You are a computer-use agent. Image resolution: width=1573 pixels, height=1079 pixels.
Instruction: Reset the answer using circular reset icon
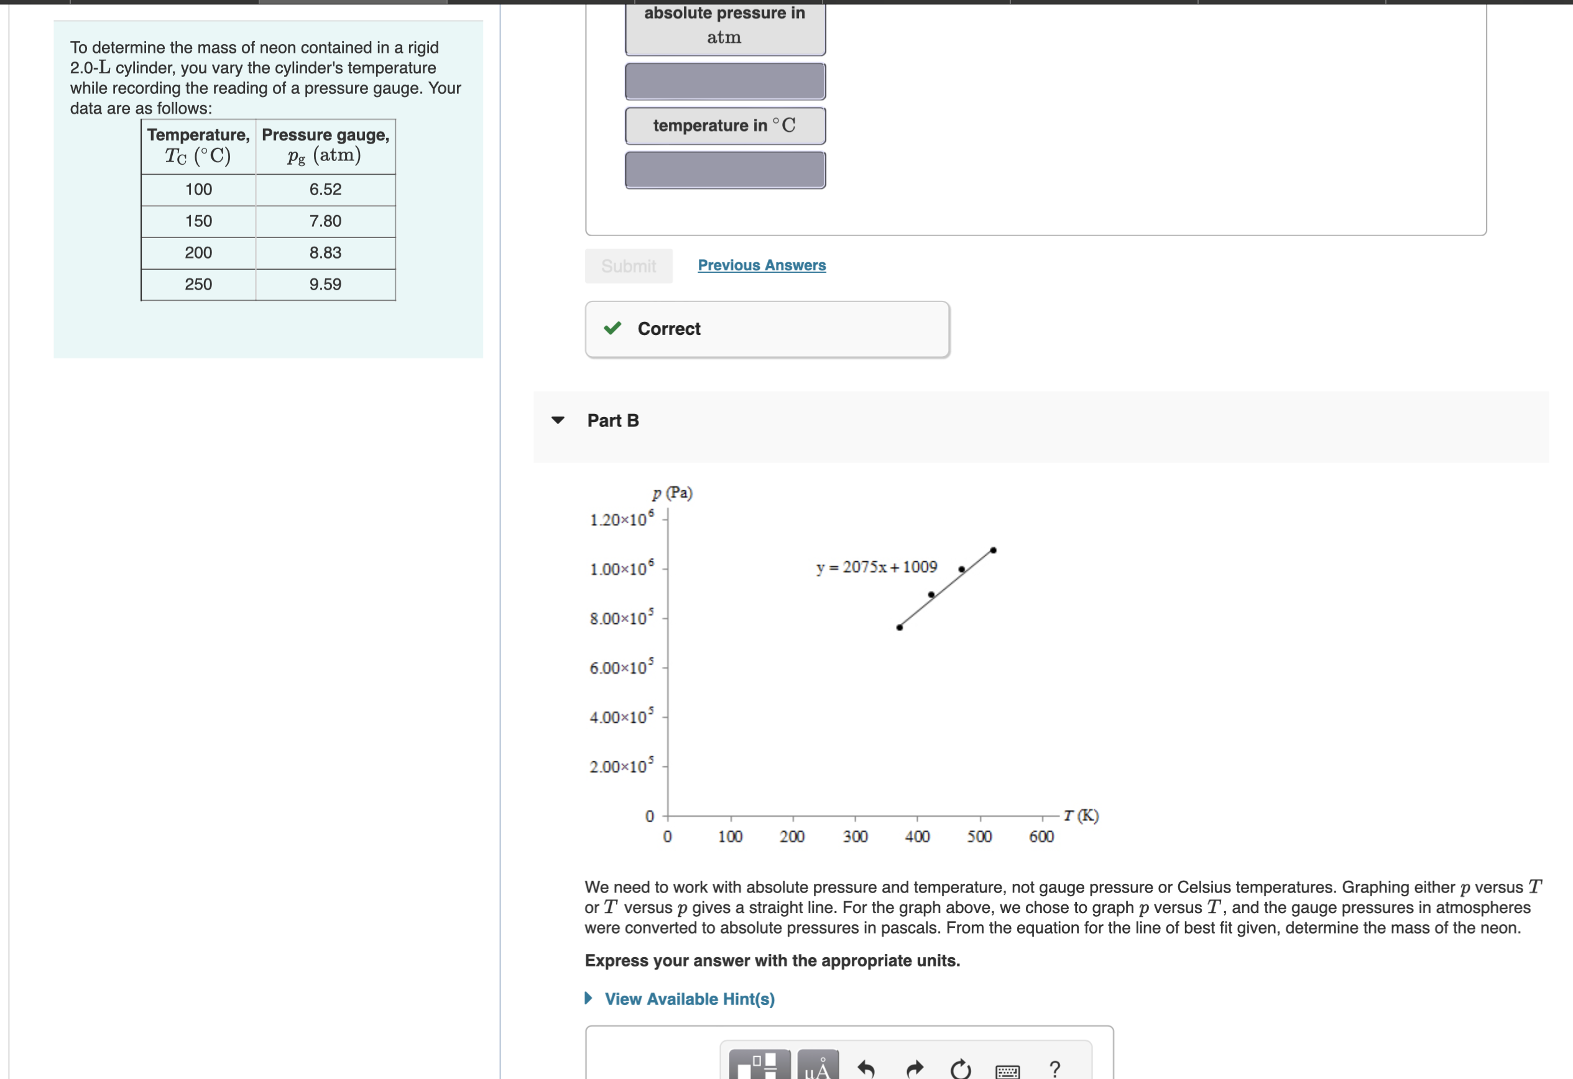pyautogui.click(x=962, y=1065)
